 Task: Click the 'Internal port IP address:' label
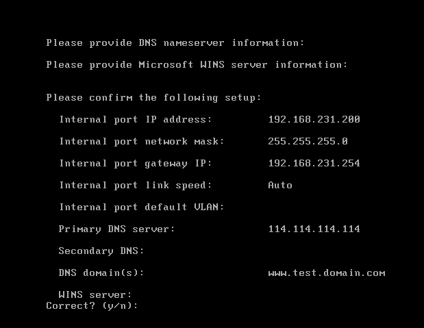tap(136, 120)
